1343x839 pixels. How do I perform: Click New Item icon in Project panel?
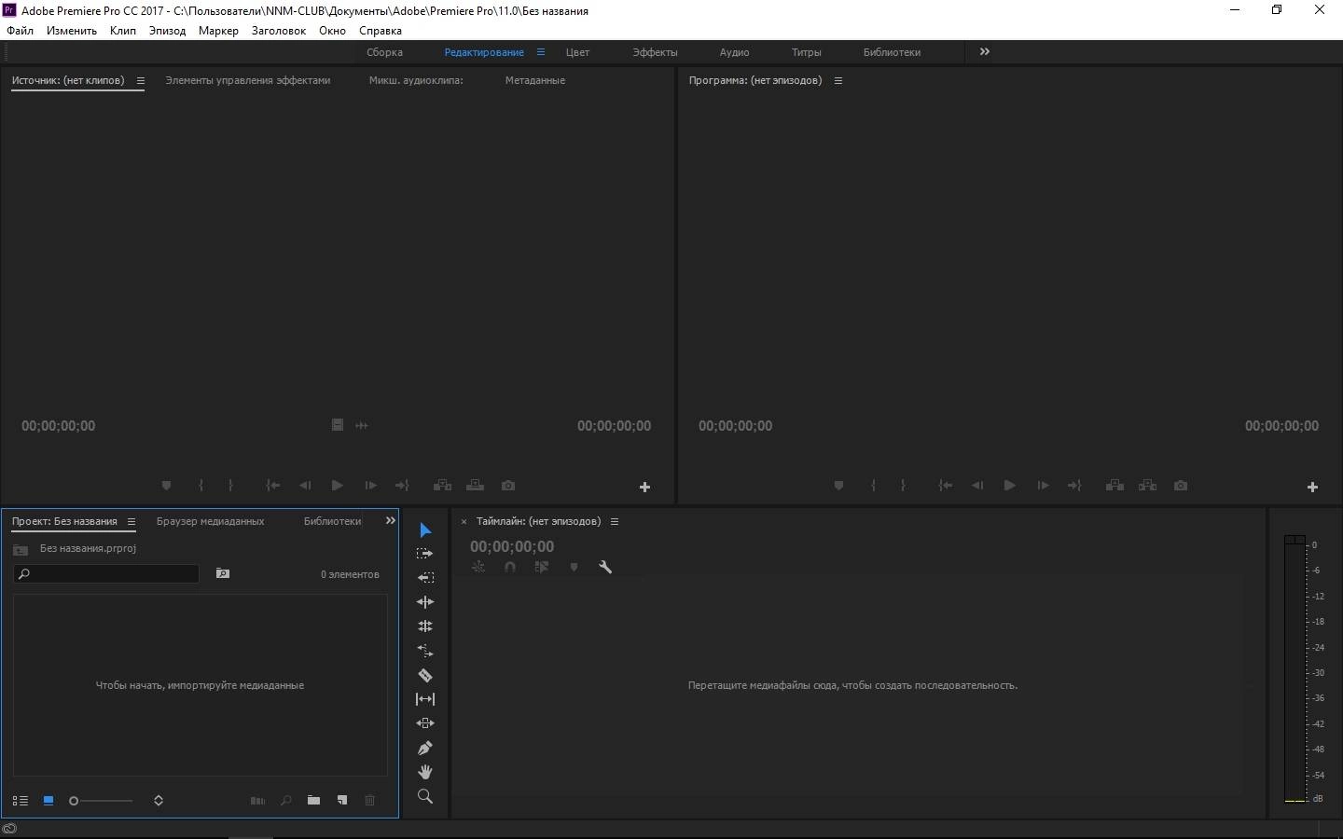point(342,801)
